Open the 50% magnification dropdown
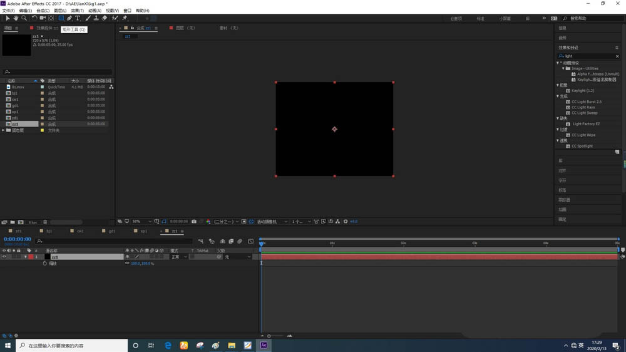The width and height of the screenshot is (626, 352). click(x=141, y=221)
